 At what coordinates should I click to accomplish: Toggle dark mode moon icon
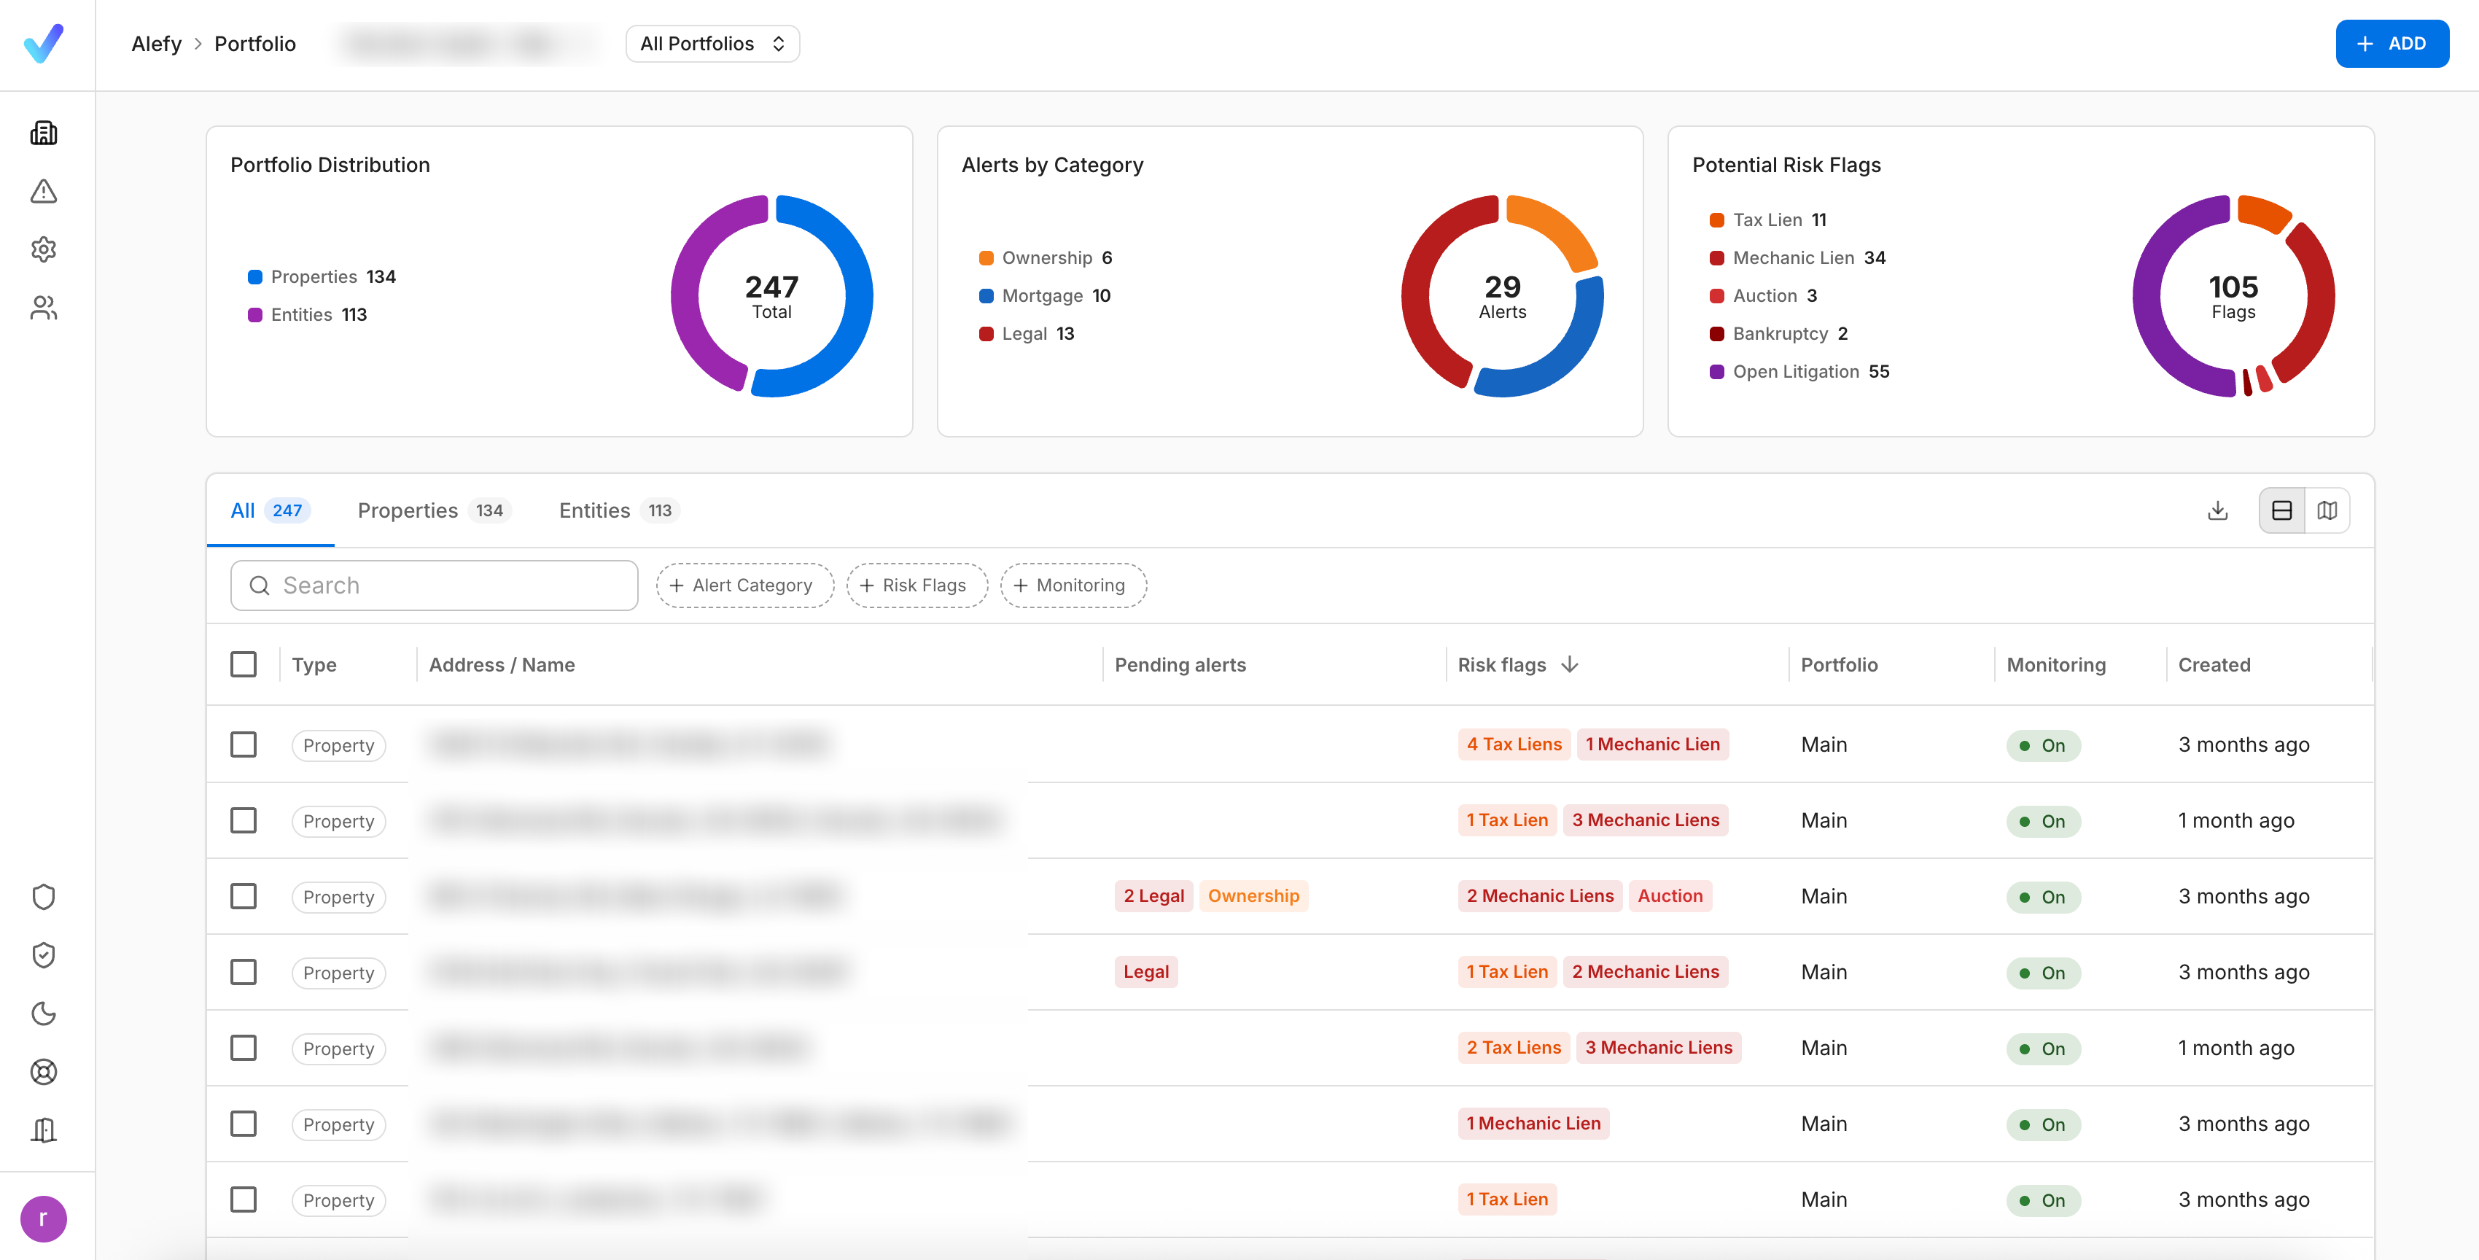tap(43, 1014)
